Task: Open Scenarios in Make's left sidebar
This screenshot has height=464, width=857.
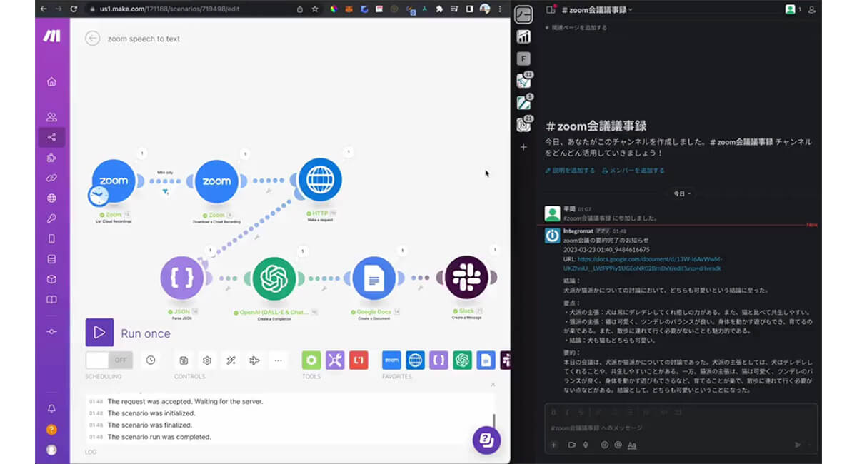Action: (x=51, y=137)
